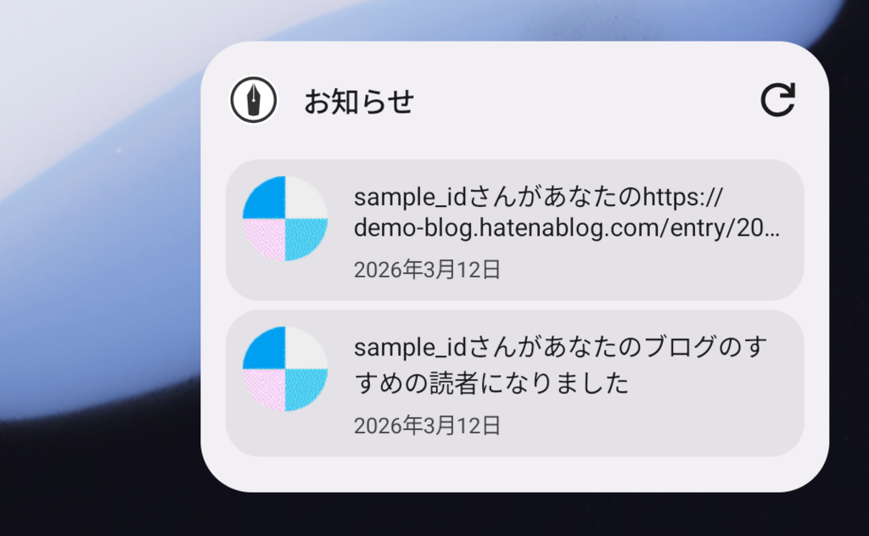
Task: Tap the お知らせ widget title
Action: pyautogui.click(x=359, y=101)
